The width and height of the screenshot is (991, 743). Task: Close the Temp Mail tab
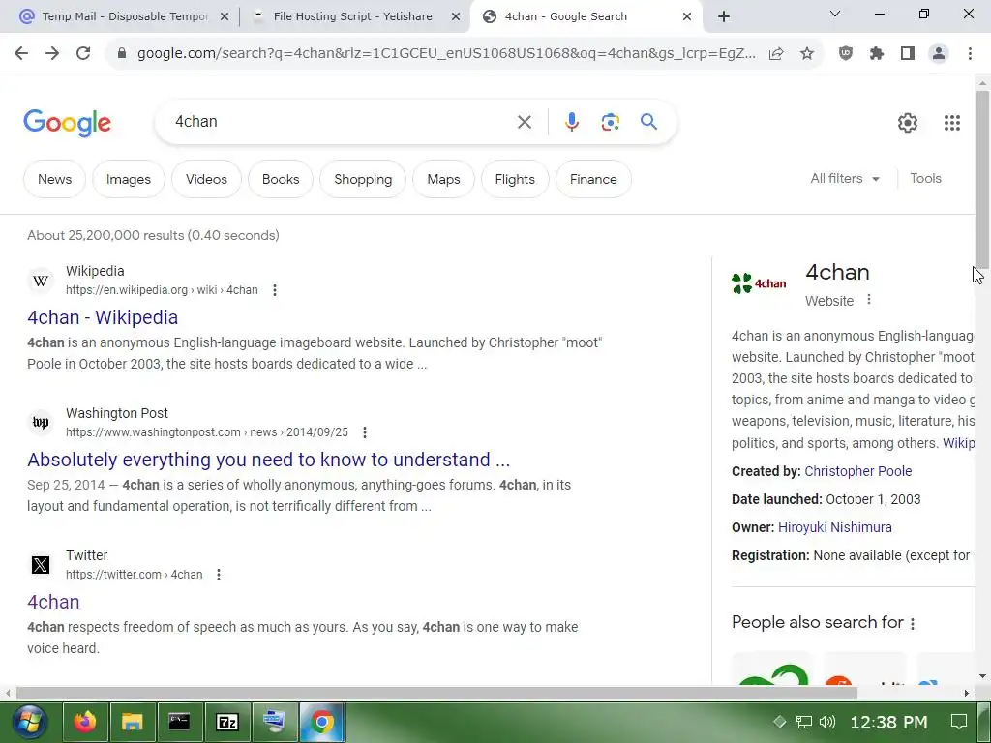225,16
